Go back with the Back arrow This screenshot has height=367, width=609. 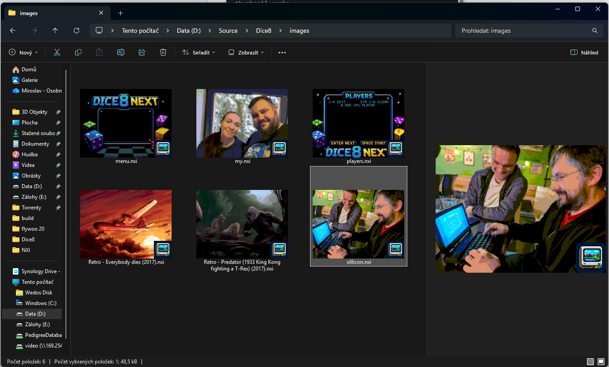click(x=13, y=31)
